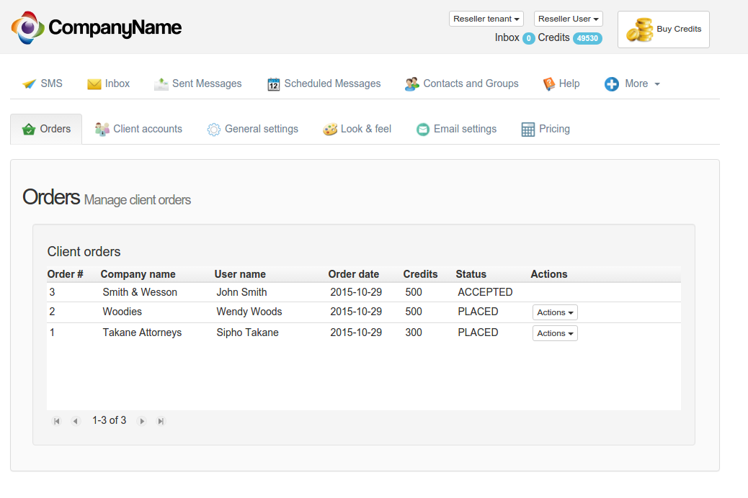Viewport: 748px width, 498px height.
Task: Open the Reseller tenant dropdown
Action: 486,19
